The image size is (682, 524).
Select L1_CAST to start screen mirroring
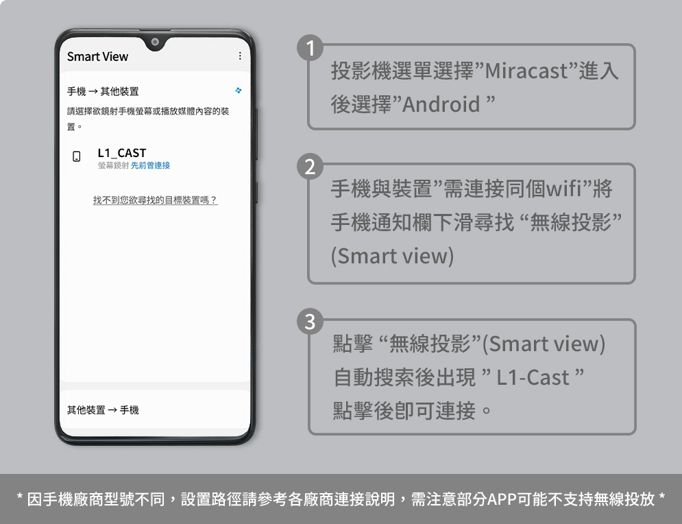(x=122, y=153)
